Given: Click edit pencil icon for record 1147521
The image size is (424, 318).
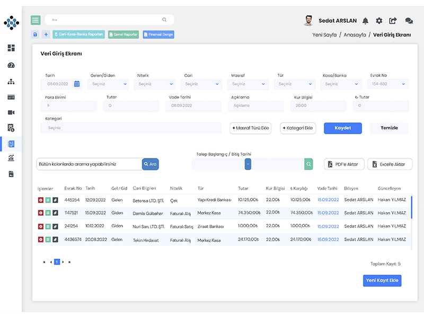Looking at the screenshot, I should click(x=55, y=213).
